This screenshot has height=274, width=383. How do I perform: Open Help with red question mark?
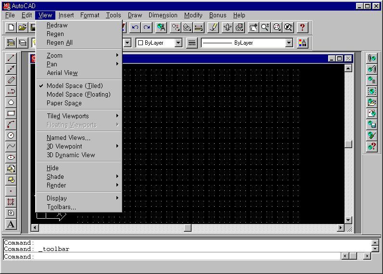tap(302, 27)
